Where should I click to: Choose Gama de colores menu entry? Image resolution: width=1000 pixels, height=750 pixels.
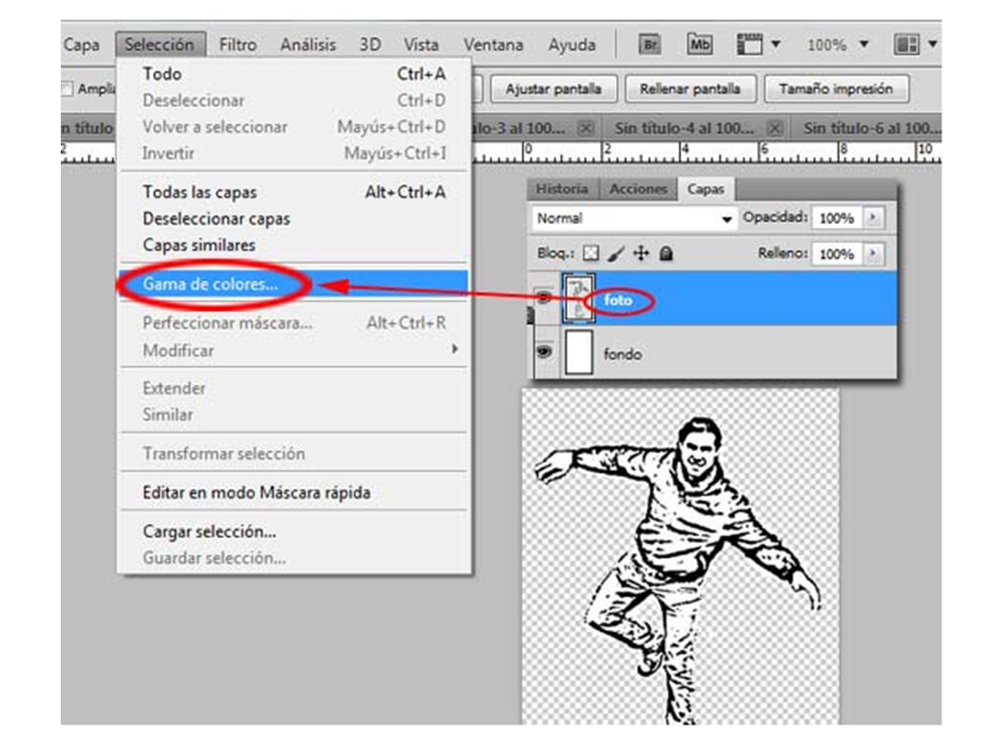click(x=293, y=284)
